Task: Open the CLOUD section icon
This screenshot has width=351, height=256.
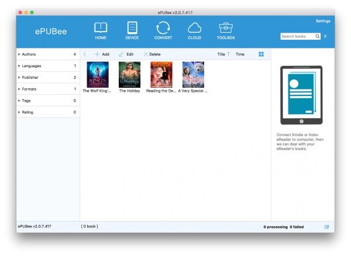Action: click(194, 28)
